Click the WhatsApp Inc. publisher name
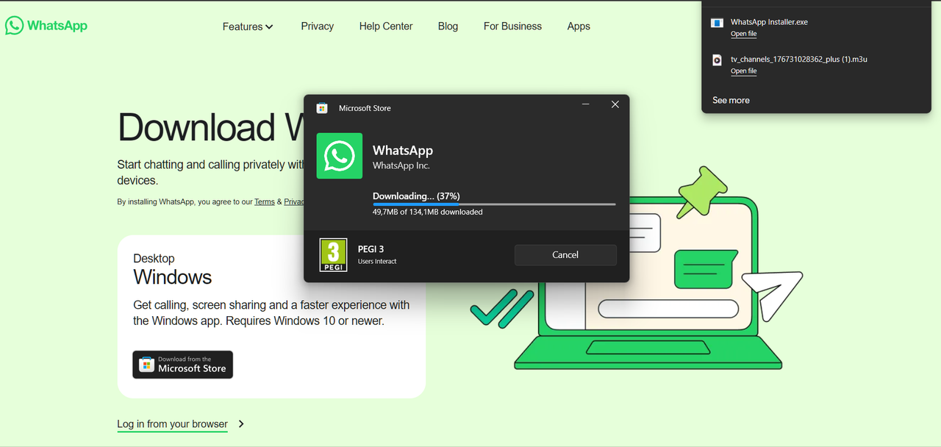Screen dimensions: 941x447 point(401,165)
